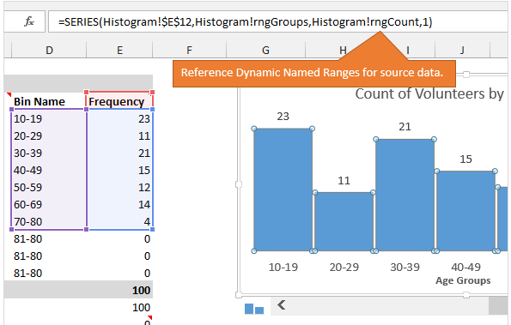Select column D header
The width and height of the screenshot is (511, 325).
pyautogui.click(x=49, y=50)
